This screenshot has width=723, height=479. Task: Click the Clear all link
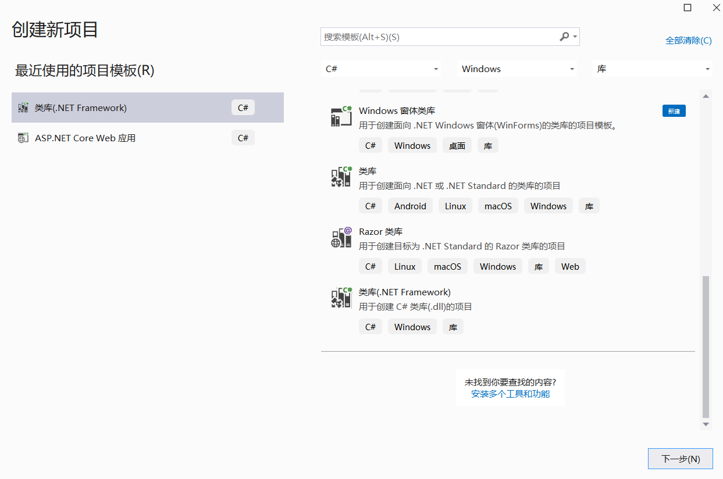click(x=689, y=40)
